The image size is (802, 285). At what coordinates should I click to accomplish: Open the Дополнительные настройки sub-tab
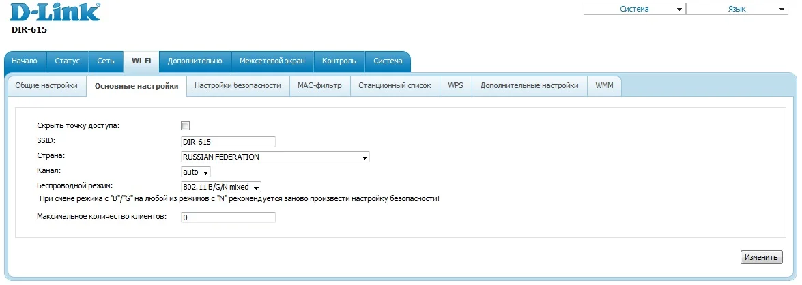click(x=530, y=86)
